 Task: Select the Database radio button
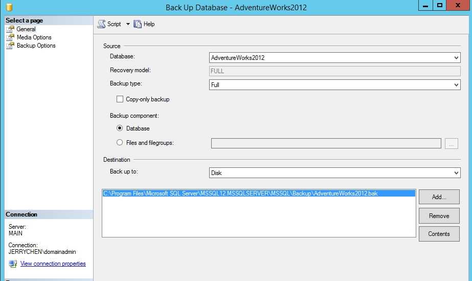[x=120, y=128]
